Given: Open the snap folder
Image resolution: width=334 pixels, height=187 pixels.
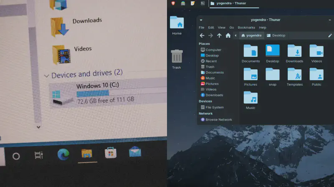Looking at the screenshot, I should pos(273,77).
